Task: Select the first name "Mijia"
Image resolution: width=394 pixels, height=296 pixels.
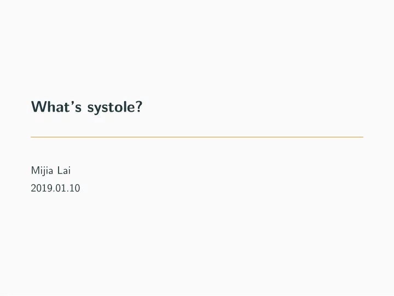Action: point(42,171)
